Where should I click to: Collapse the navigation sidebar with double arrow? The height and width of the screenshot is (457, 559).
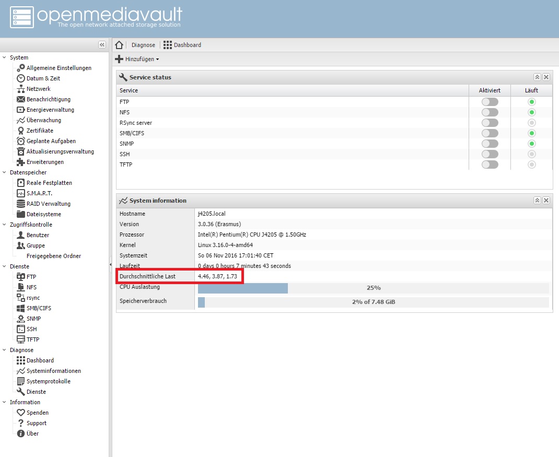[102, 44]
